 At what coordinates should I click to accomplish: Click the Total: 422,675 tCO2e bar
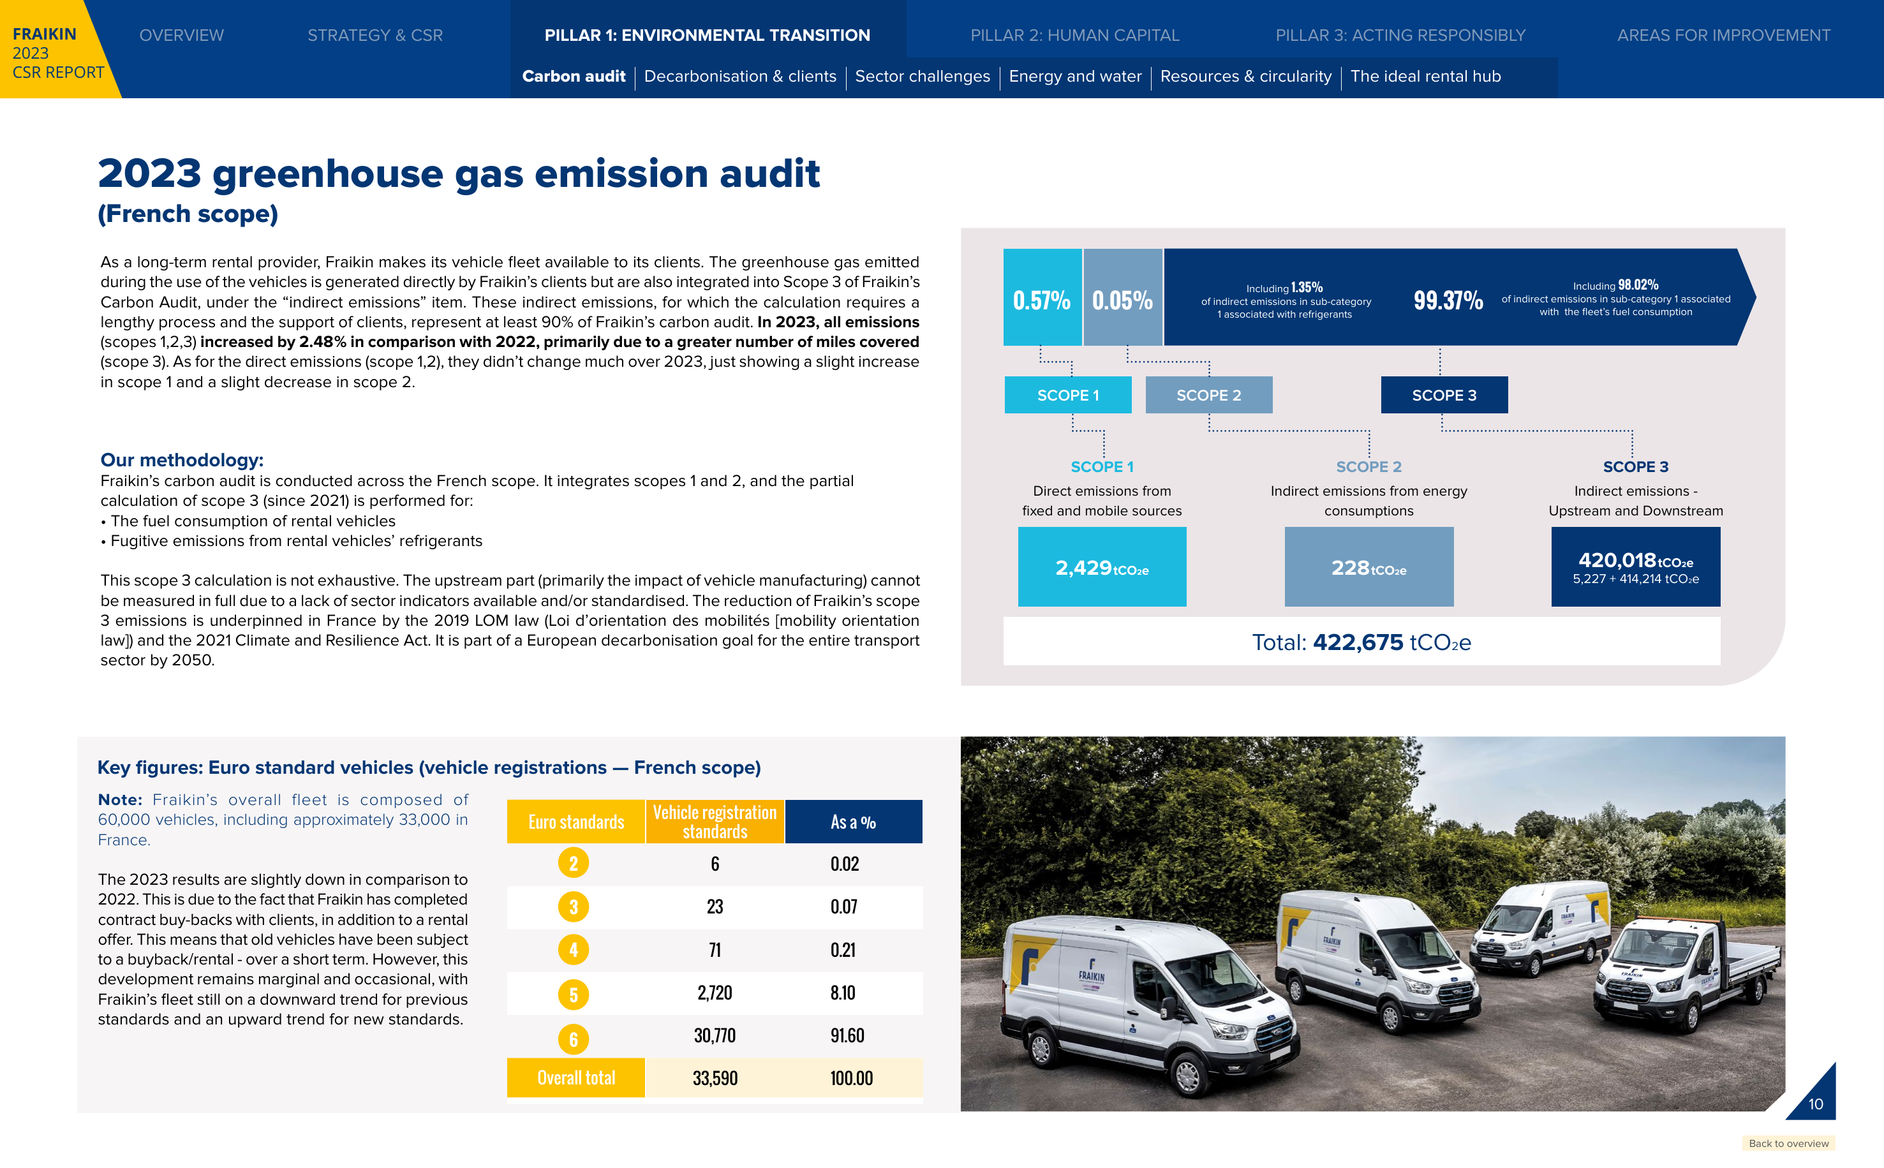(1361, 641)
